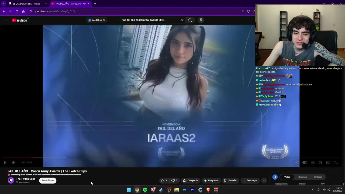Open Premiere Pro from the taskbar

click(x=192, y=190)
